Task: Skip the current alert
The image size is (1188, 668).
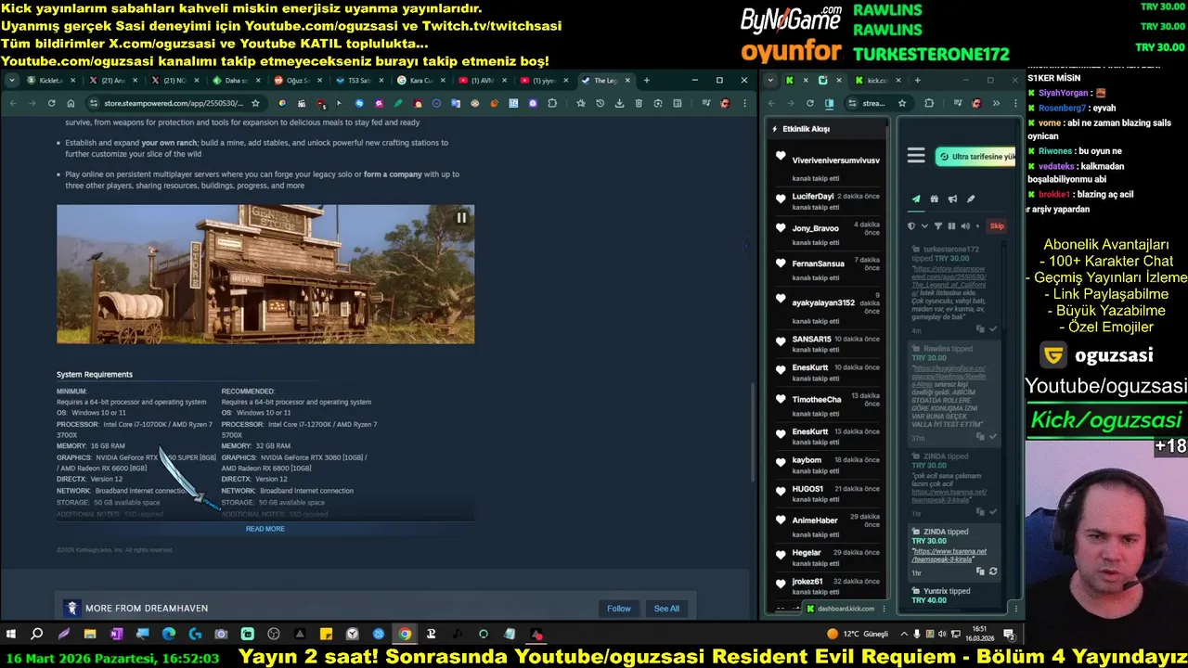Action: [x=997, y=225]
